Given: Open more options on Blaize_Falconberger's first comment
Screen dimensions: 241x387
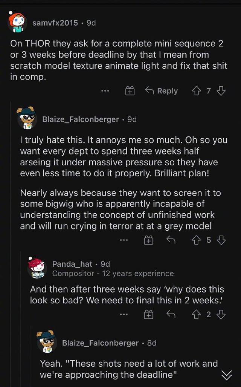Looking at the screenshot, I should tap(124, 240).
